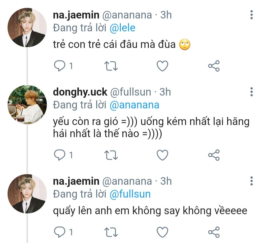Like donghy.uck's tweet
The height and width of the screenshot is (243, 272).
[x=162, y=155]
